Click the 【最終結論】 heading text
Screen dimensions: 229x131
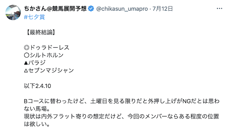[x=40, y=32]
